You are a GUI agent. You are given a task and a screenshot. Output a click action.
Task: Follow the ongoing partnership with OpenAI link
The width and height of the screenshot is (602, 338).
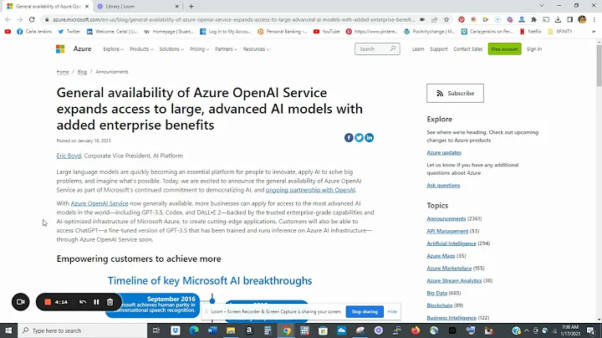coord(310,190)
